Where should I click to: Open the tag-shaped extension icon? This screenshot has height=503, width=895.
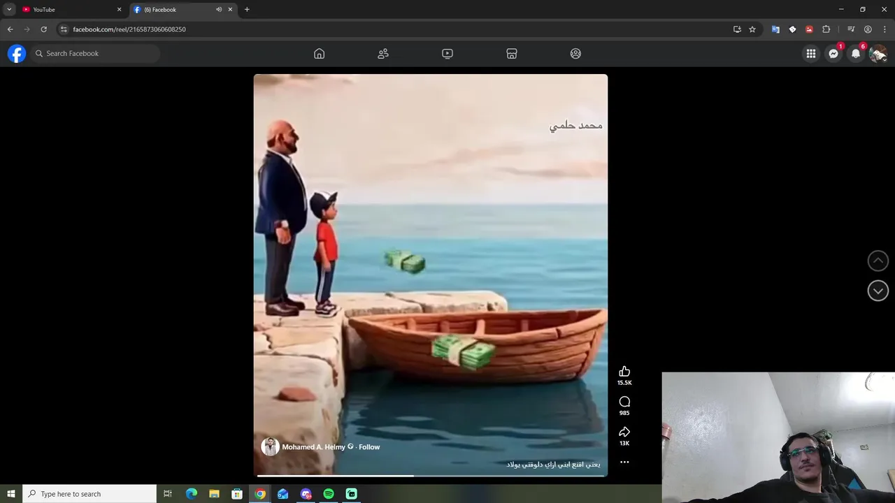tap(792, 29)
